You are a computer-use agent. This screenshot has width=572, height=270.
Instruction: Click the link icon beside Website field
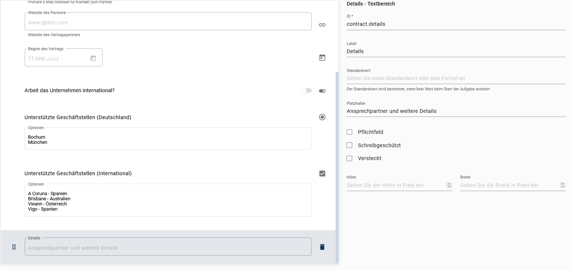[x=322, y=25]
